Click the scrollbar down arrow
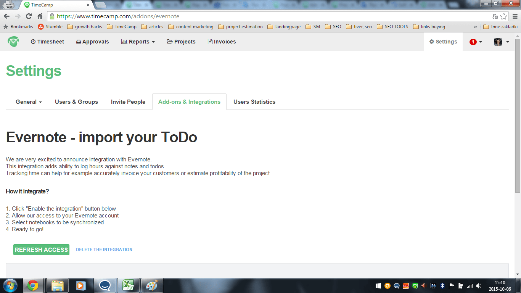 (518, 274)
